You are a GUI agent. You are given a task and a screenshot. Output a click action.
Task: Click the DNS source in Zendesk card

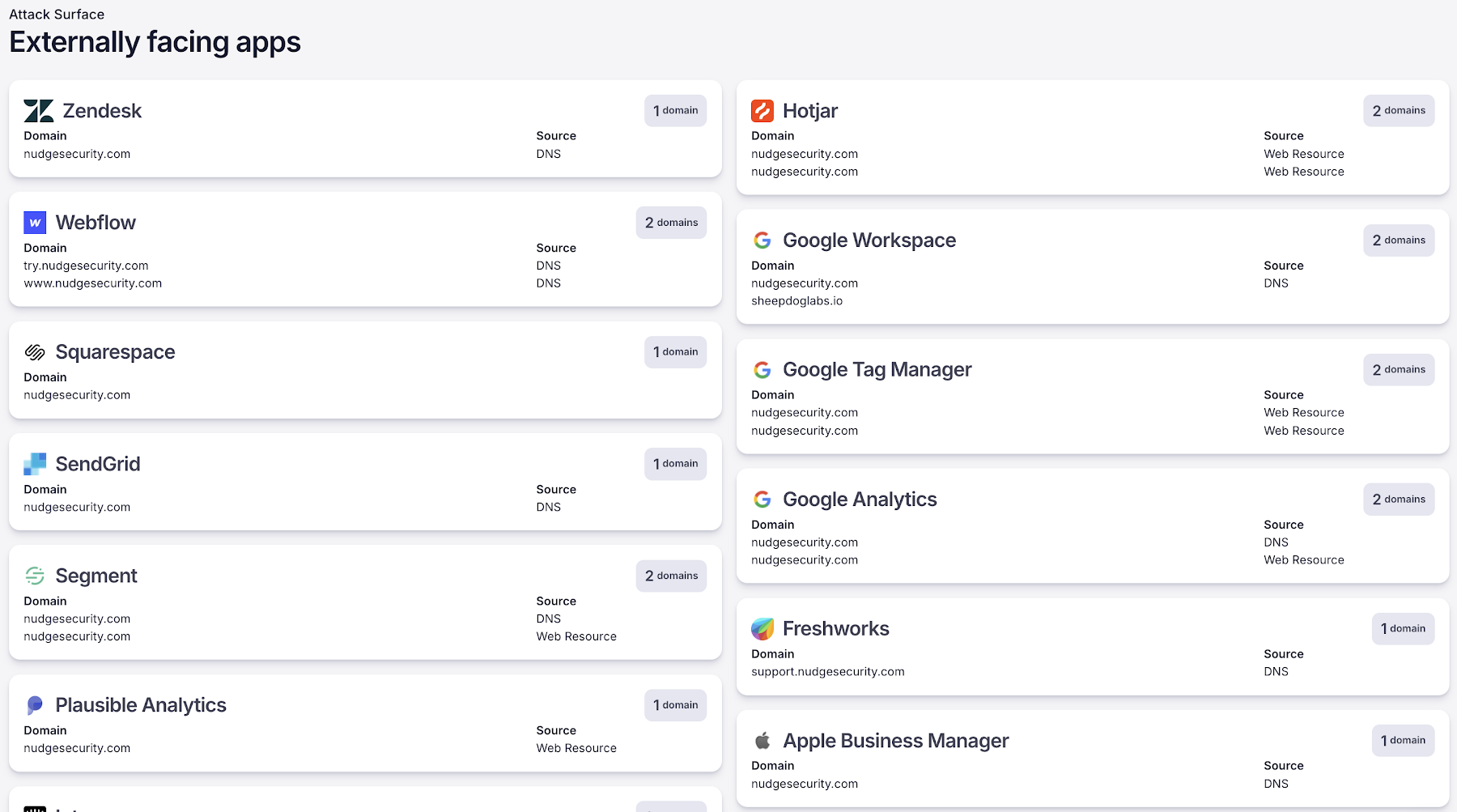click(x=549, y=154)
